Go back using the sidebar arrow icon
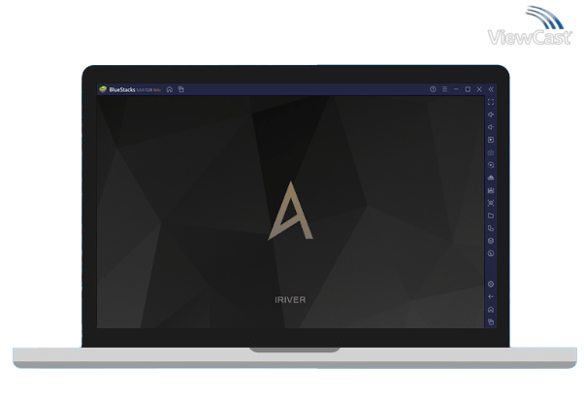Viewport: 584px width, 402px height. pos(491,297)
